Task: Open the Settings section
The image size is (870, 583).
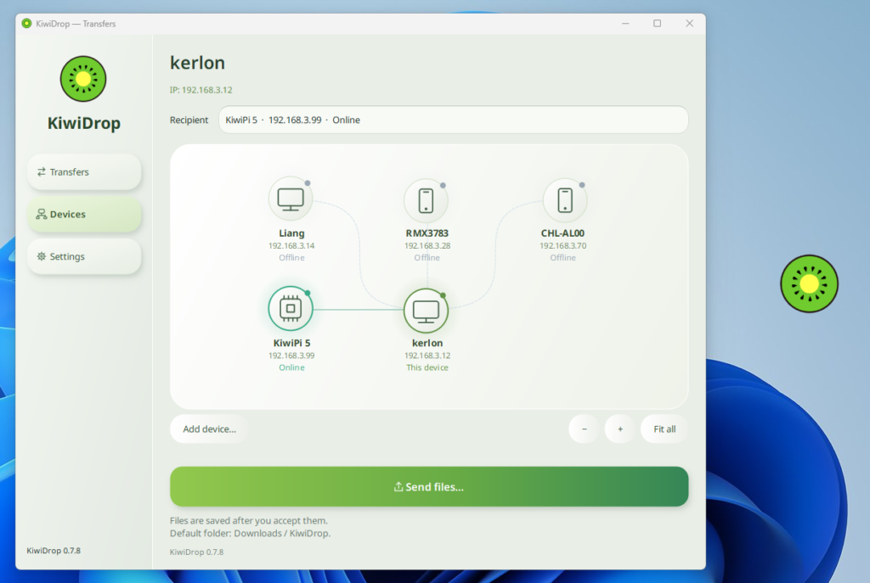Action: (84, 256)
